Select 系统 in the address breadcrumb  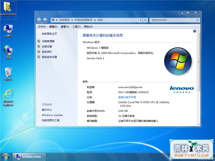tap(100, 20)
